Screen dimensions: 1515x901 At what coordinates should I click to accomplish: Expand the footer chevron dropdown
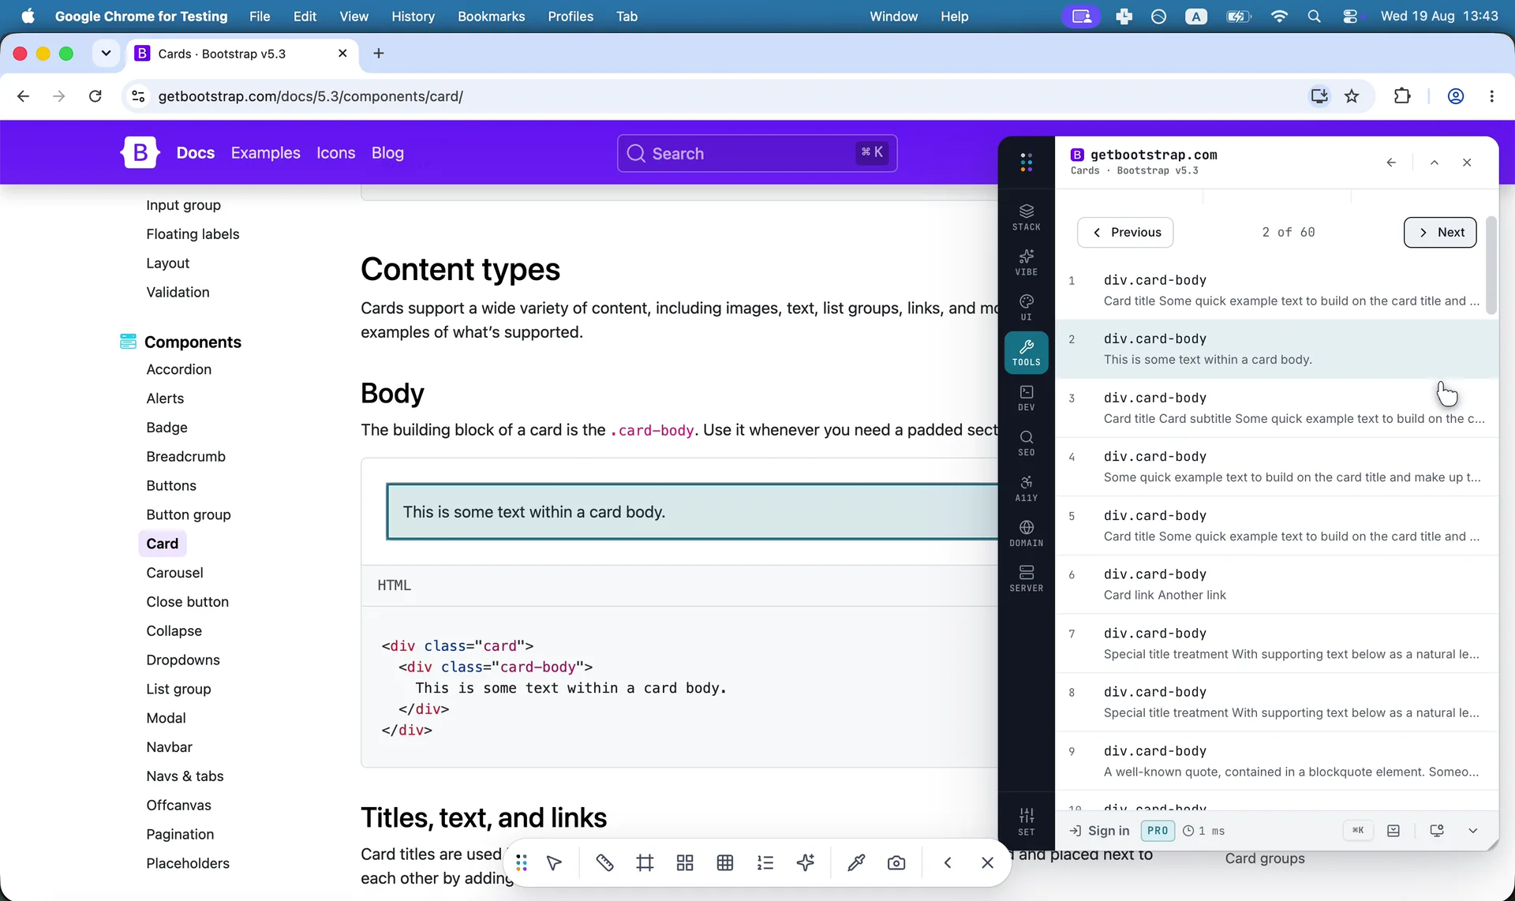[1472, 831]
